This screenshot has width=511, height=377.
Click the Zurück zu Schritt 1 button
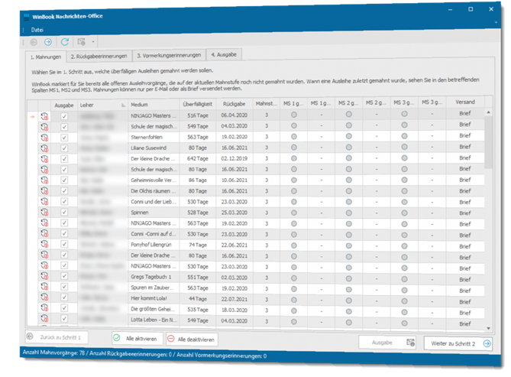pos(57,337)
